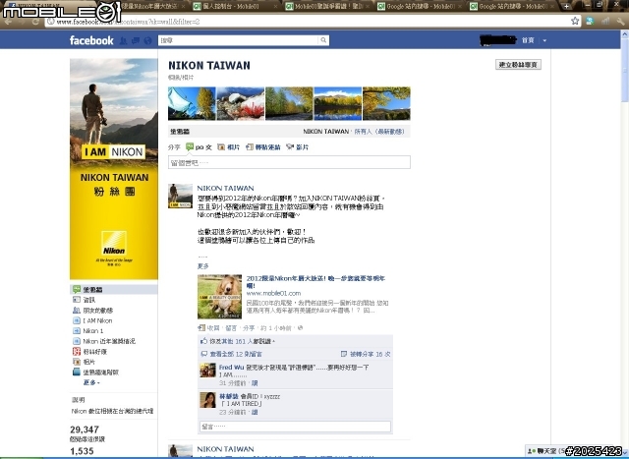Screen dimensions: 629x459
Task: Like Fred Wu's comment
Action: (x=255, y=383)
